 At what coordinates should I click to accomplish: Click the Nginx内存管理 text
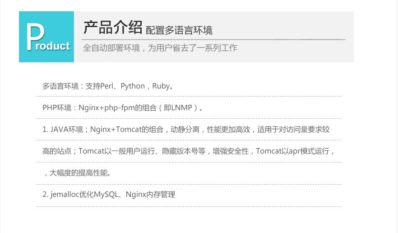pyautogui.click(x=151, y=195)
